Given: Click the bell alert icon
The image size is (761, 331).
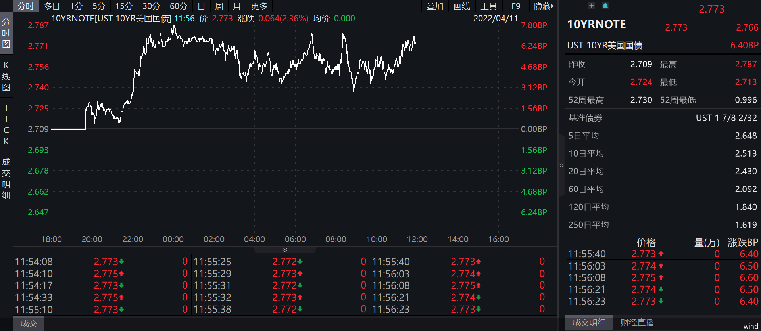Looking at the screenshot, I should (605, 6).
